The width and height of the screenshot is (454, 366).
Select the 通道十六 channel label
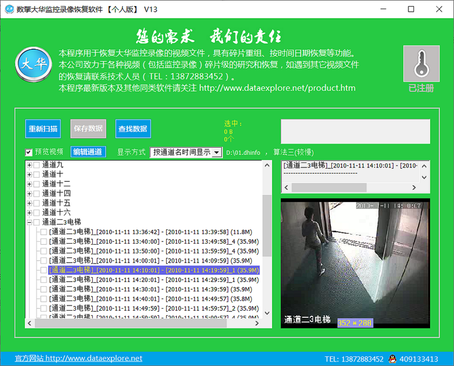[x=56, y=213]
